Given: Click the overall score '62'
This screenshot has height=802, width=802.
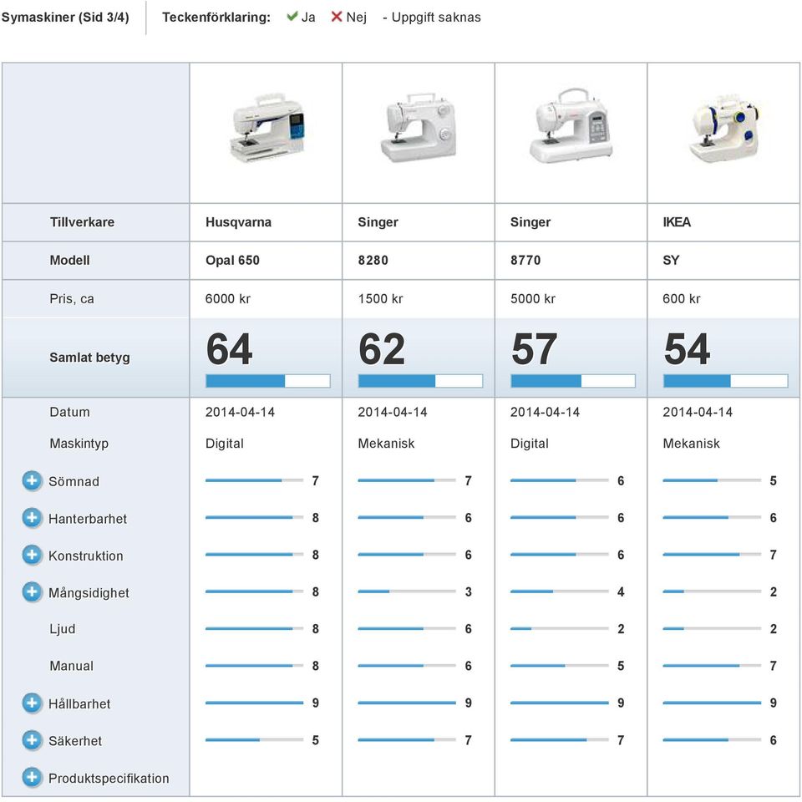Looking at the screenshot, I should [x=382, y=349].
